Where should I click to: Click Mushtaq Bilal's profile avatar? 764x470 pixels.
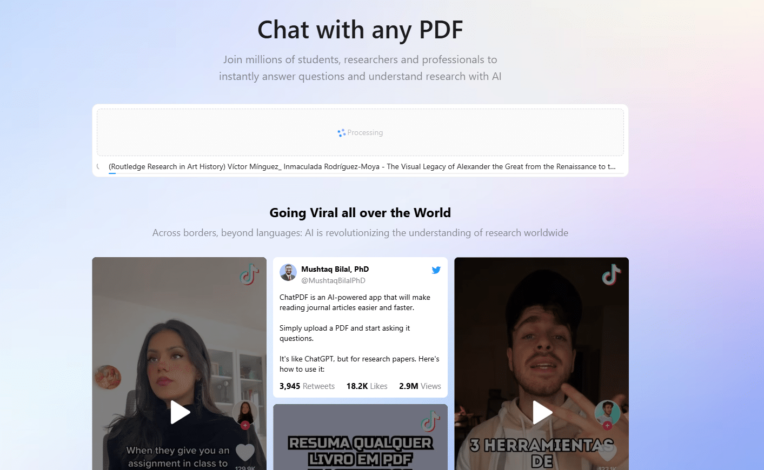point(288,272)
